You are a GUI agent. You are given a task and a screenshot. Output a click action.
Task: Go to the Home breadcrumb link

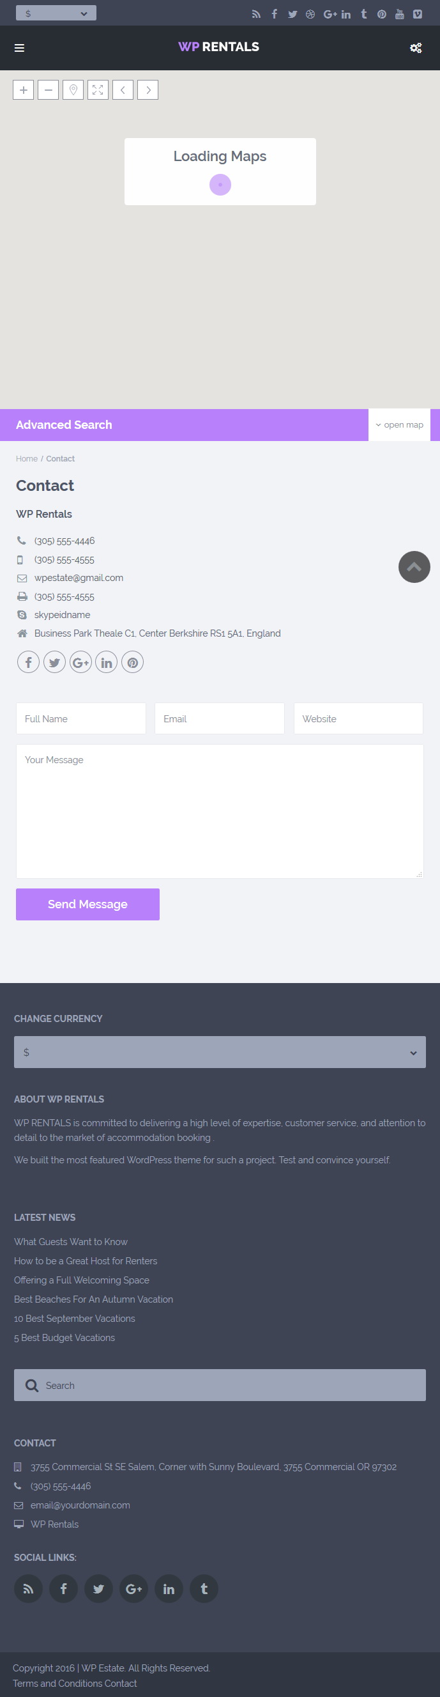click(x=26, y=458)
